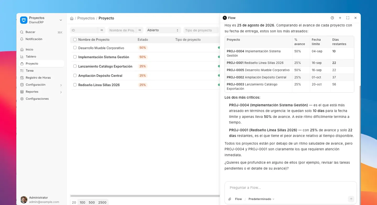Check the Ampliación Depósito Central row checkbox
This screenshot has width=377, height=205.
(75, 75)
